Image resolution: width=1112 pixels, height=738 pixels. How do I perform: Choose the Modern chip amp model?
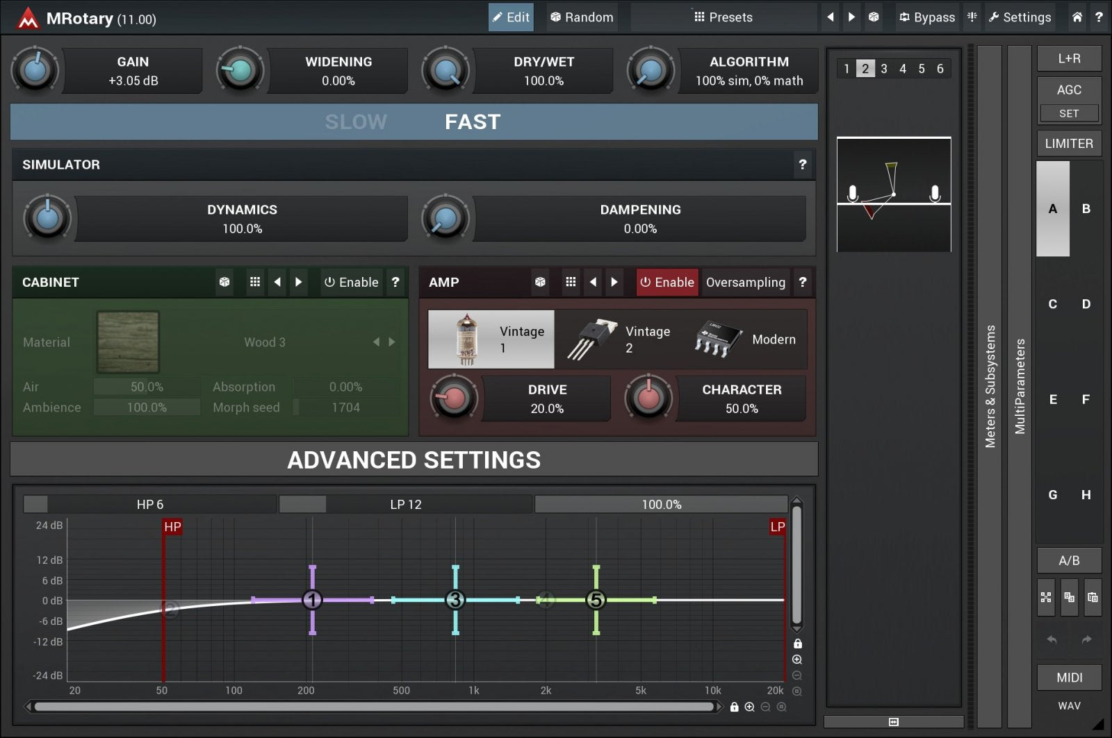[745, 339]
